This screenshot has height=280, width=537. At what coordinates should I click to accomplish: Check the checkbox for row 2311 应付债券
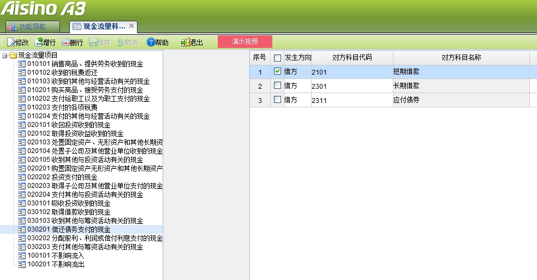point(278,100)
